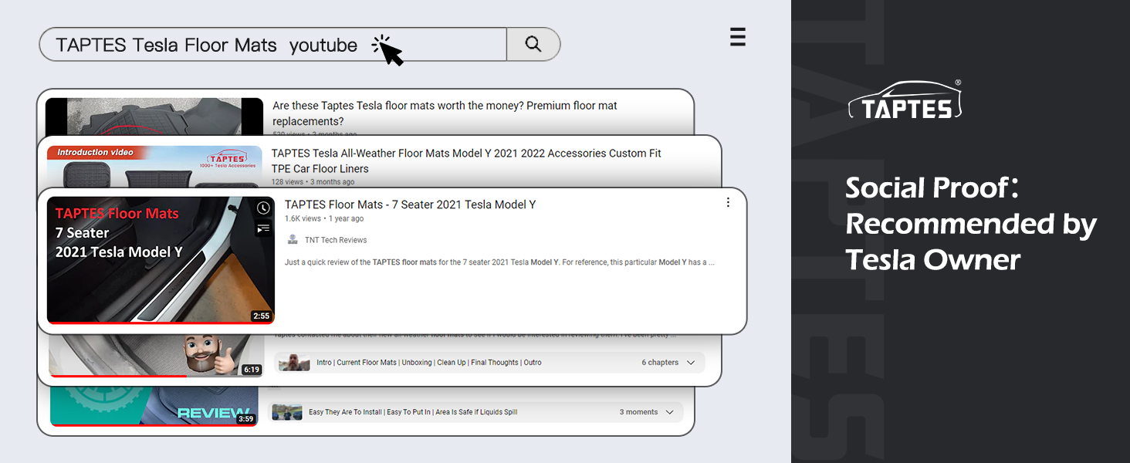Click the Add to queue icon on thumbnail
1130x463 pixels.
click(263, 228)
